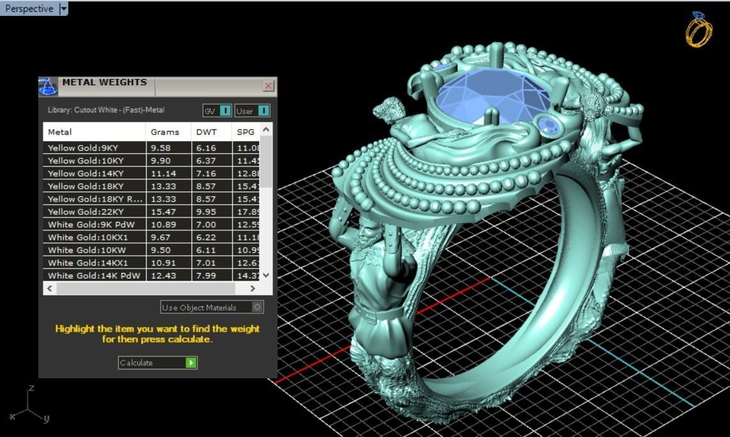Select the White Gold:10KX1 row
730x437 pixels.
click(x=151, y=237)
